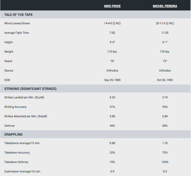The image size is (191, 176).
Task: Click the Tale of the Tape header
Action: pos(18,15)
